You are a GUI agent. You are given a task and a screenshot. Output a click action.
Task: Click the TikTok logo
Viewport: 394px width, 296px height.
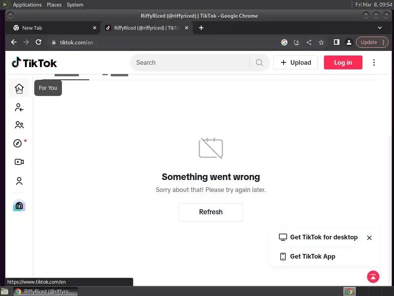click(34, 63)
